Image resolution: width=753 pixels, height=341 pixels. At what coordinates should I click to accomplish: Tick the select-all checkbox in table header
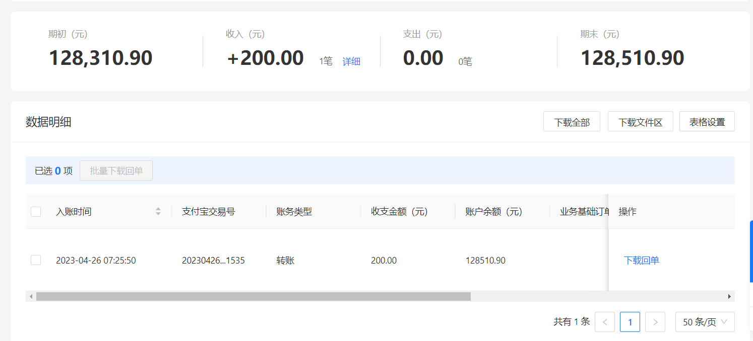coord(36,212)
